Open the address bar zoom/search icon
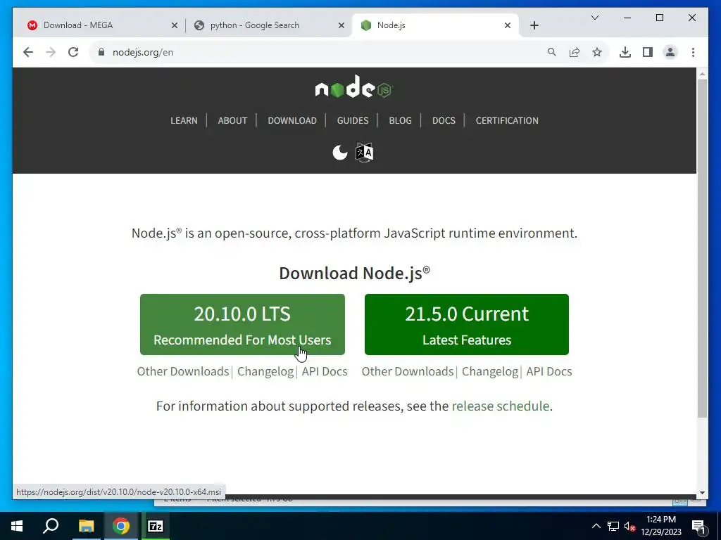Viewport: 721px width, 540px height. (552, 52)
